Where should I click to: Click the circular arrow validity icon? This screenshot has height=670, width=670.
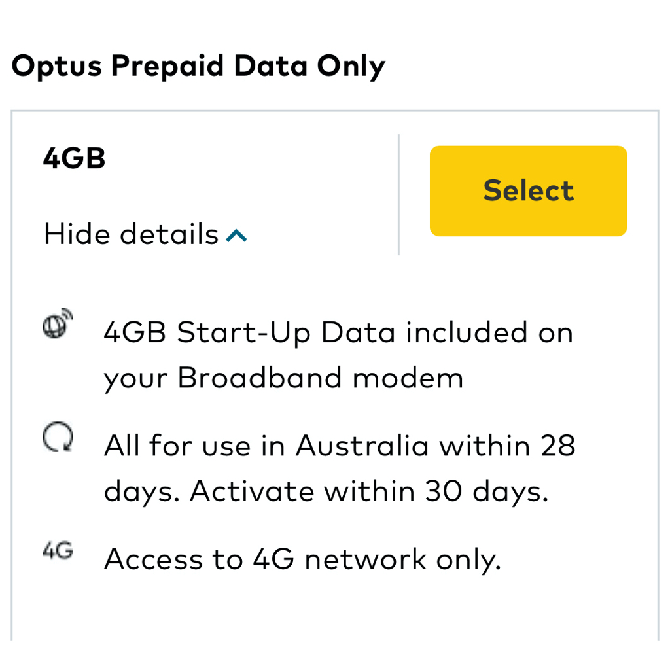point(58,438)
